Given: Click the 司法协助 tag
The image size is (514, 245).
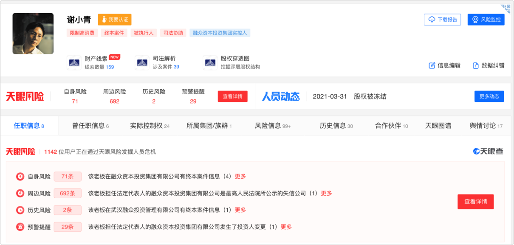Looking at the screenshot, I should tap(173, 33).
